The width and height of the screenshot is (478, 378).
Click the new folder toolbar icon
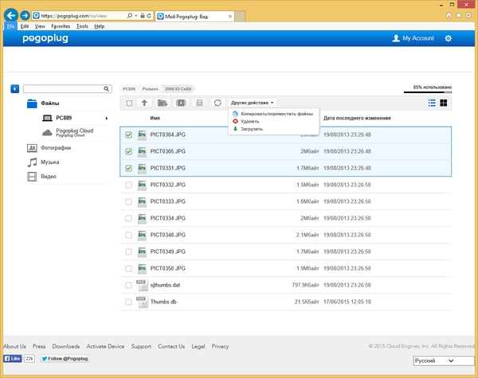click(x=163, y=103)
